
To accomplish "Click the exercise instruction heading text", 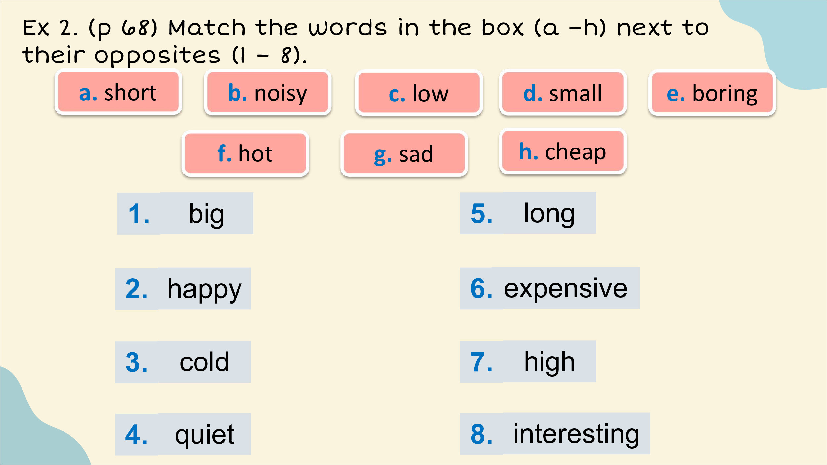I will tap(366, 41).
